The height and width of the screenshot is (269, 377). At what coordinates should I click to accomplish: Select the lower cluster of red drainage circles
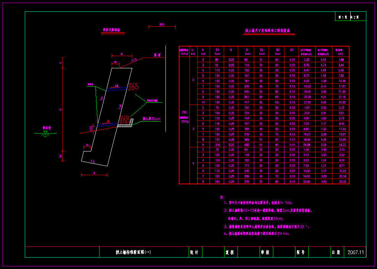tap(124, 120)
